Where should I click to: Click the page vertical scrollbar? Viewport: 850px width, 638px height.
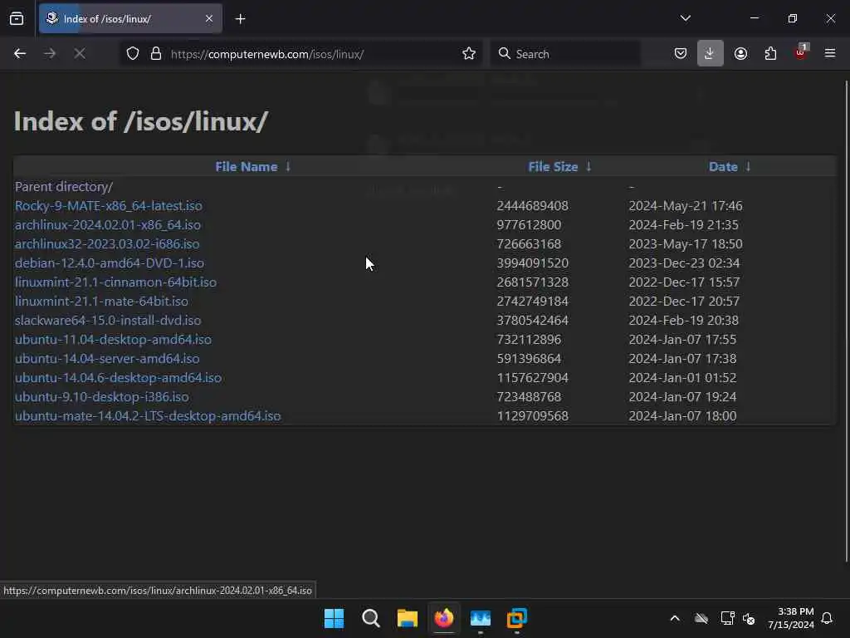[846, 321]
